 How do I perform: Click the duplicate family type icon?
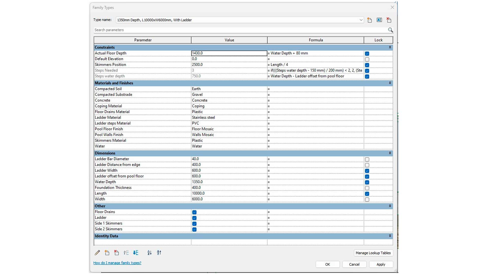click(370, 20)
